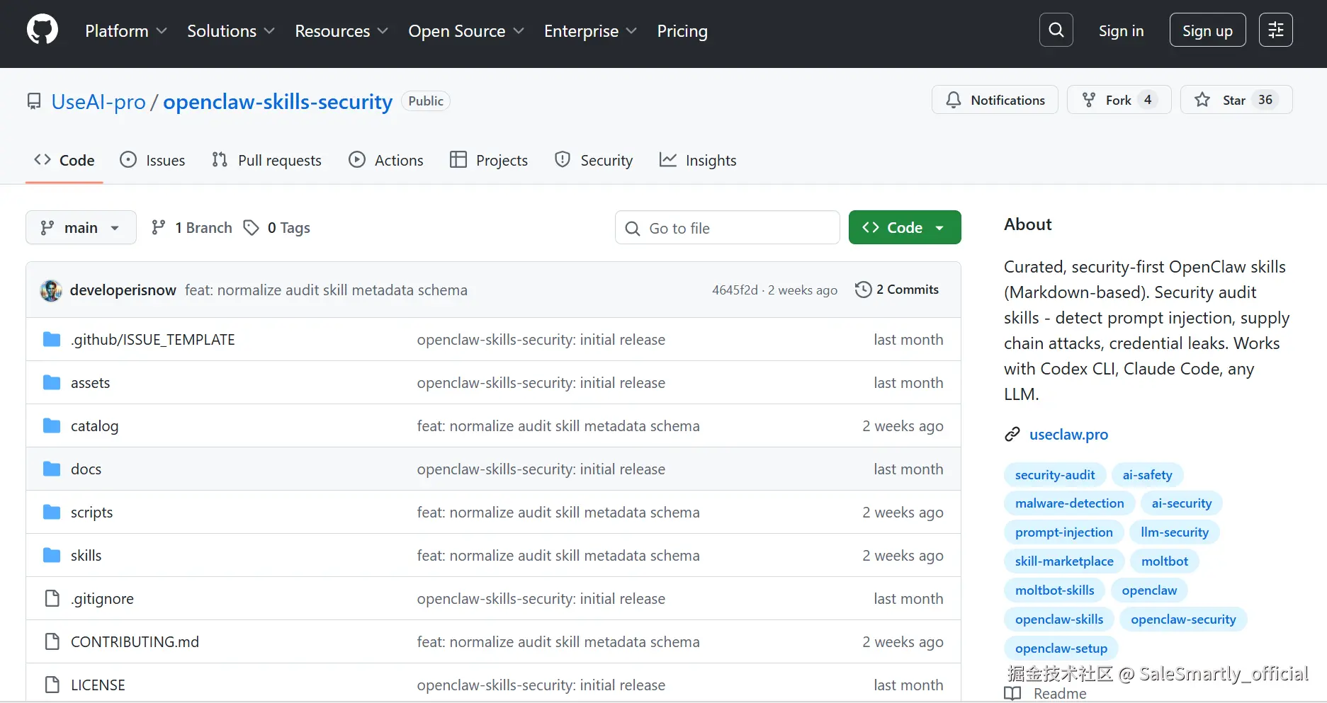Viewport: 1327px width, 703px height.
Task: Click the GitHub logo icon
Action: [43, 30]
